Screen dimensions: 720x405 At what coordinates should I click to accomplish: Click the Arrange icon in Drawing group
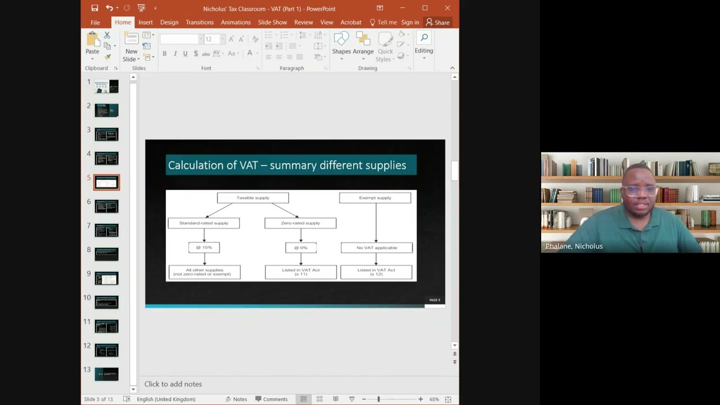tap(363, 39)
